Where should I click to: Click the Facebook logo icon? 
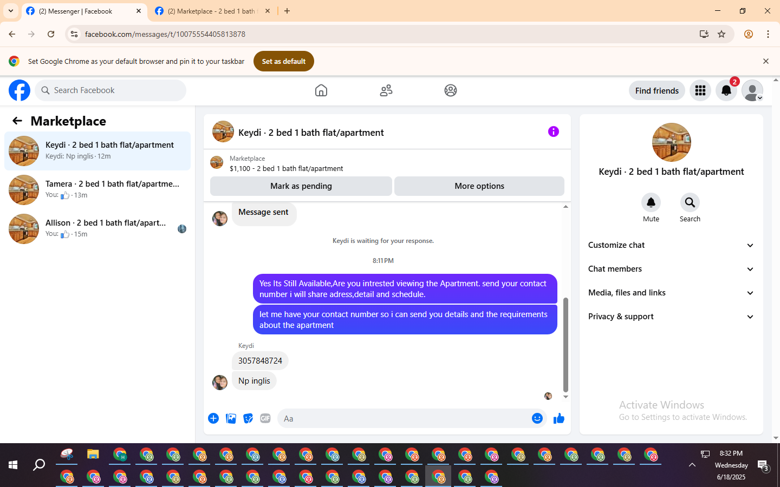coord(19,90)
